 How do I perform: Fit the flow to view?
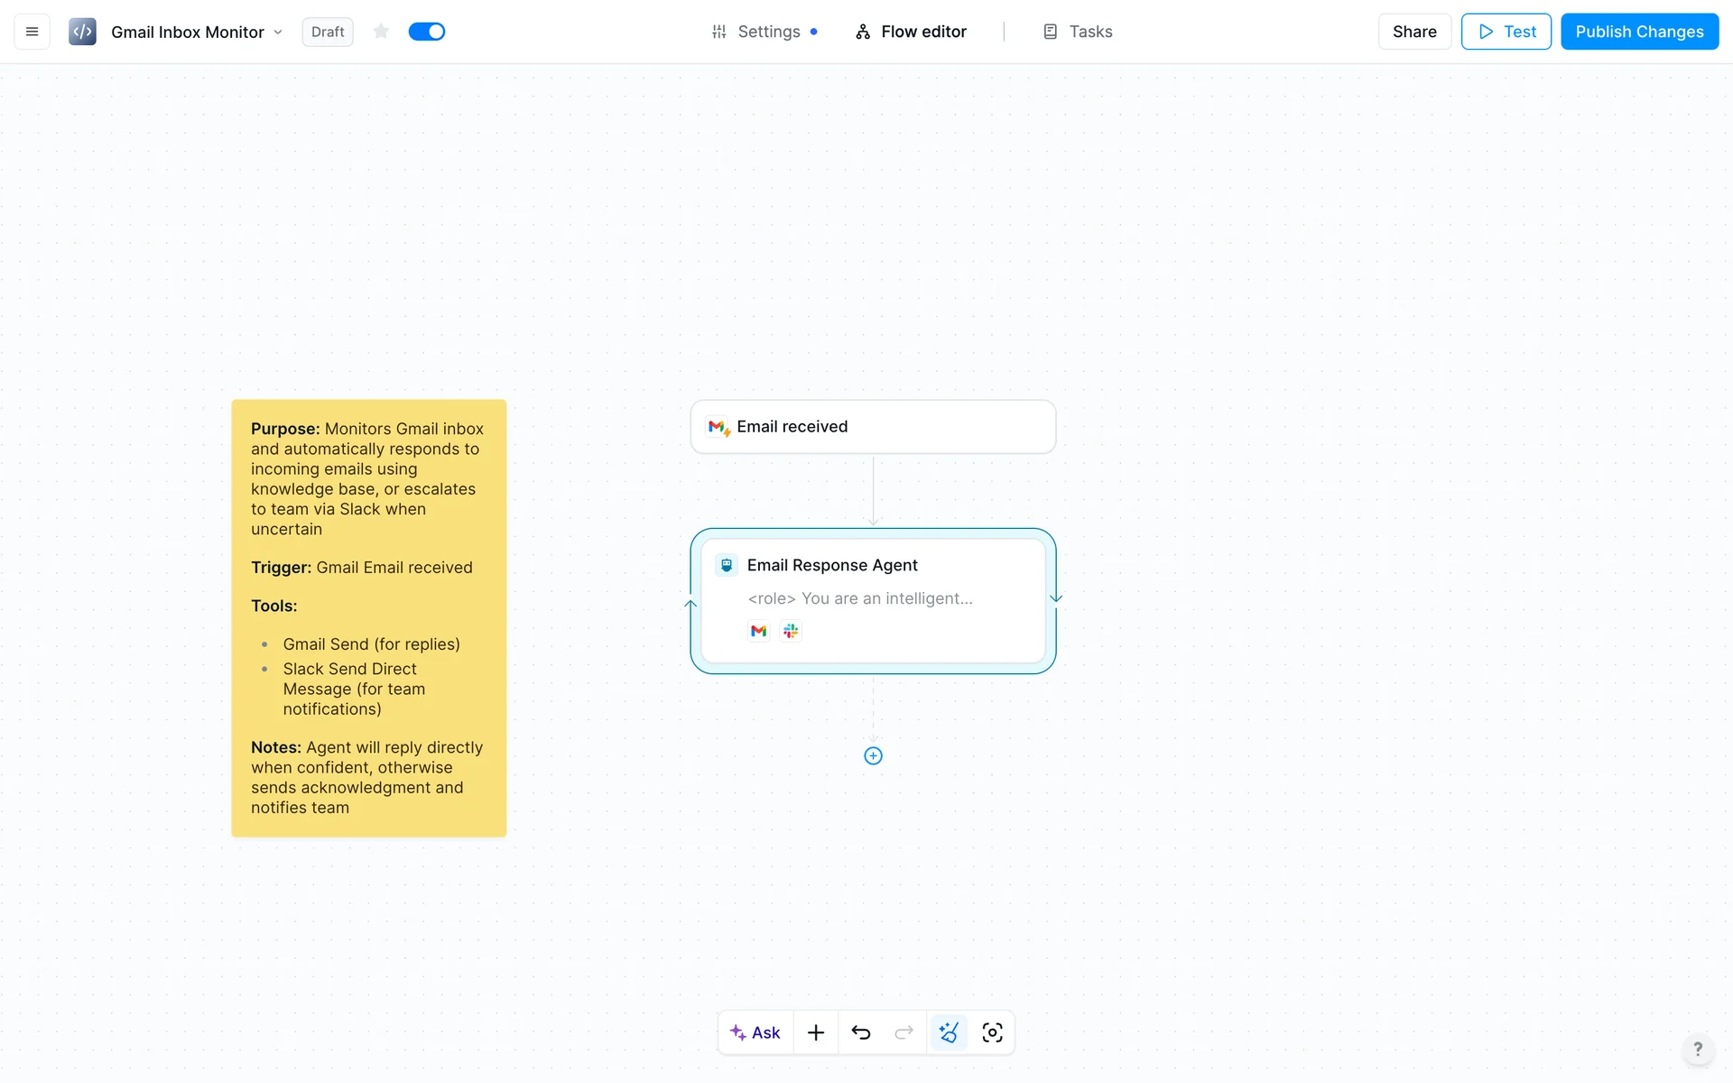992,1032
